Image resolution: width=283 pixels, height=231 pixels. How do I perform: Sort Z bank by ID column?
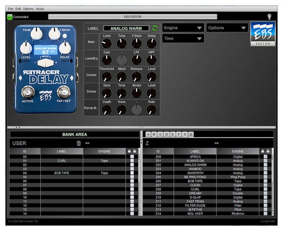(158, 151)
